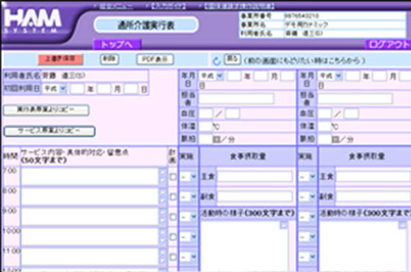Focus the 初回利用日 month input
This screenshot has height=272, width=411.
(x=104, y=89)
